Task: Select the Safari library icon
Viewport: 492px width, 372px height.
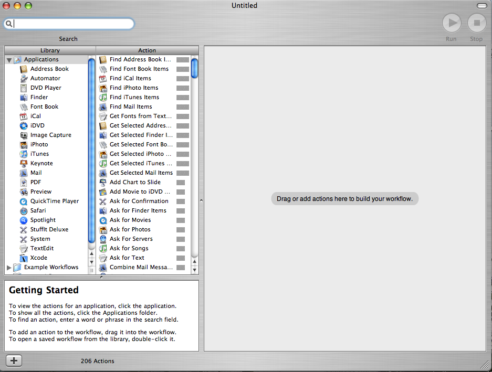Action: point(24,211)
